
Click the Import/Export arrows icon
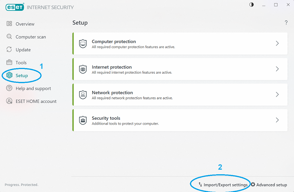pos(200,185)
